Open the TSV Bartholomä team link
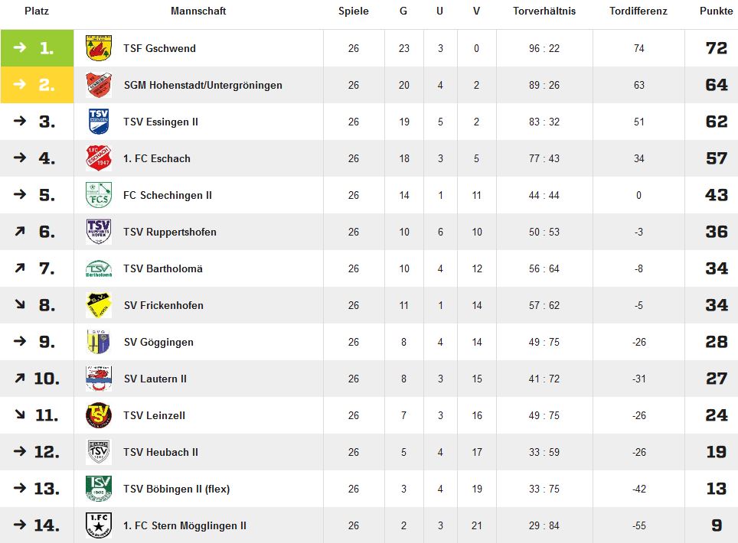738x543 pixels. tap(163, 268)
